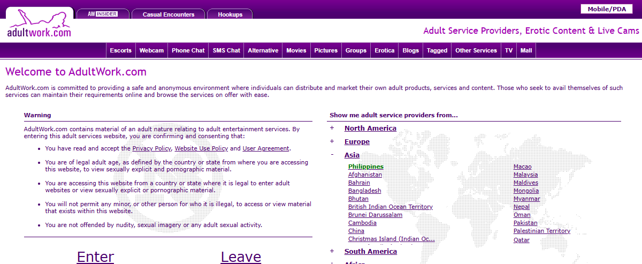Select Mongolia country link
The image size is (642, 264).
tap(526, 191)
